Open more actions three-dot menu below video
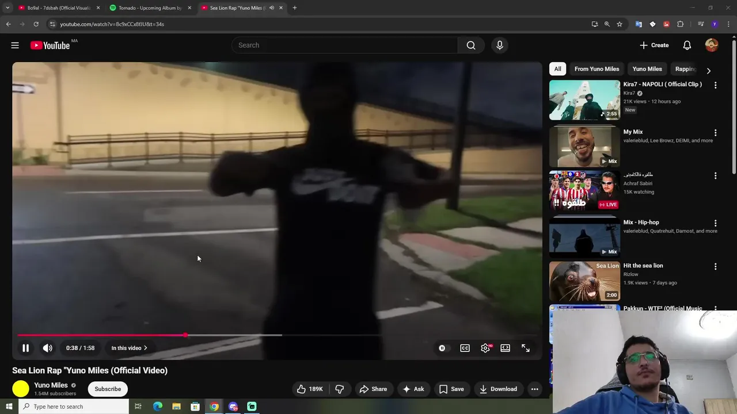The image size is (737, 414). (534, 389)
